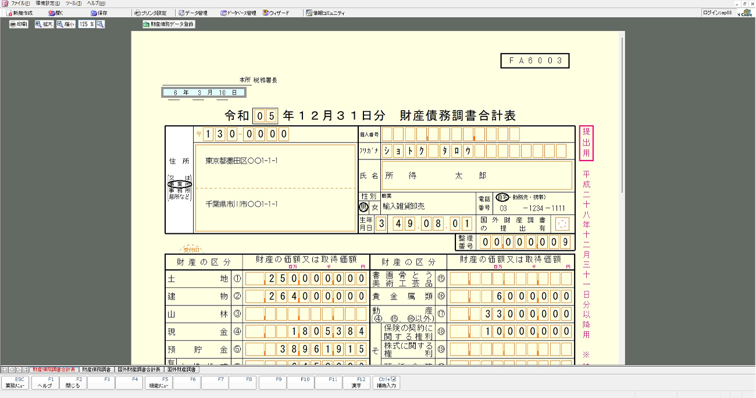Print the form with the 印刷 button
756x398 pixels.
click(19, 24)
